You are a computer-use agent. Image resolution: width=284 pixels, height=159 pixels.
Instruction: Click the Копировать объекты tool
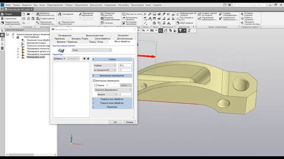(130, 19)
